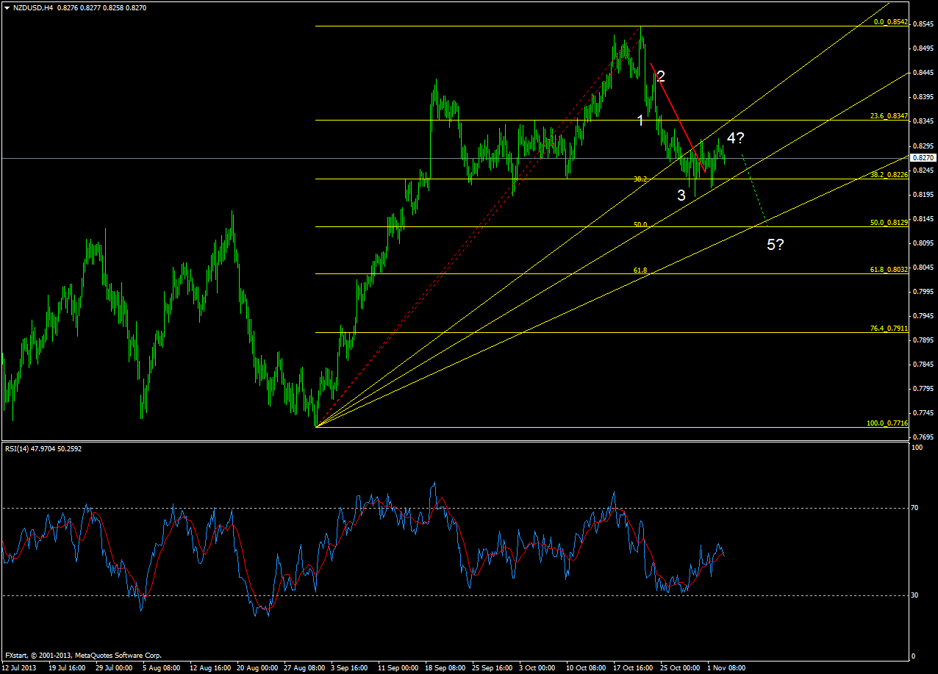
Task: Click the "10 Oct 08:00" date label
Action: [x=586, y=667]
